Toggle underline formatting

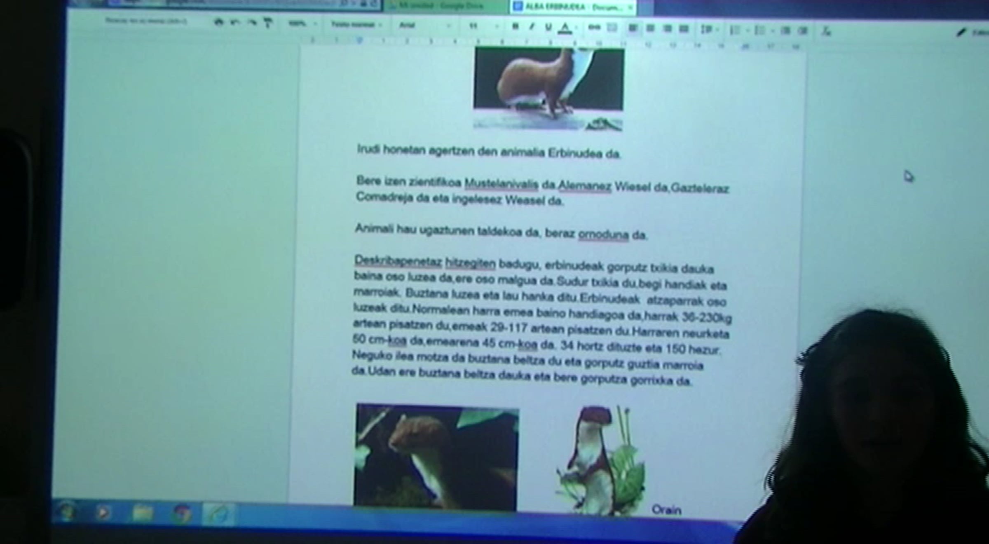click(548, 28)
